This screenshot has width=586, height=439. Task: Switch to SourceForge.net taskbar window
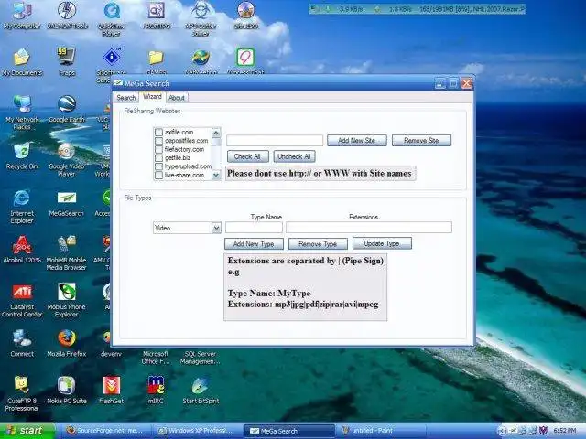point(107,431)
